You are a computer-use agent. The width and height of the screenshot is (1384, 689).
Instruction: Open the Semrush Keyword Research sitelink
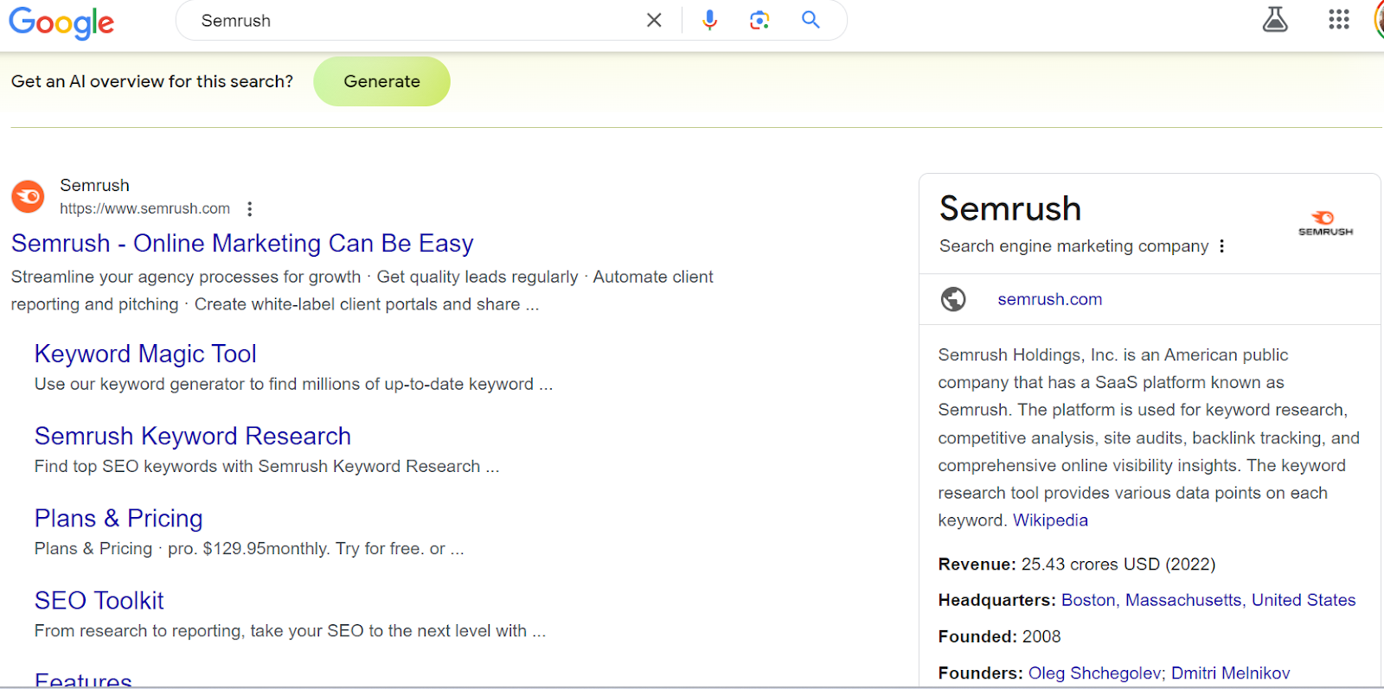[x=193, y=436]
